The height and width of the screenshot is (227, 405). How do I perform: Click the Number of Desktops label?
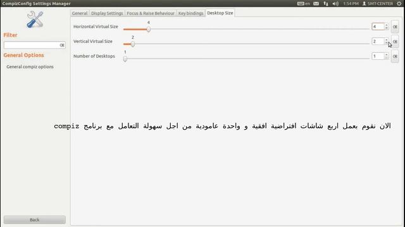[x=94, y=56]
